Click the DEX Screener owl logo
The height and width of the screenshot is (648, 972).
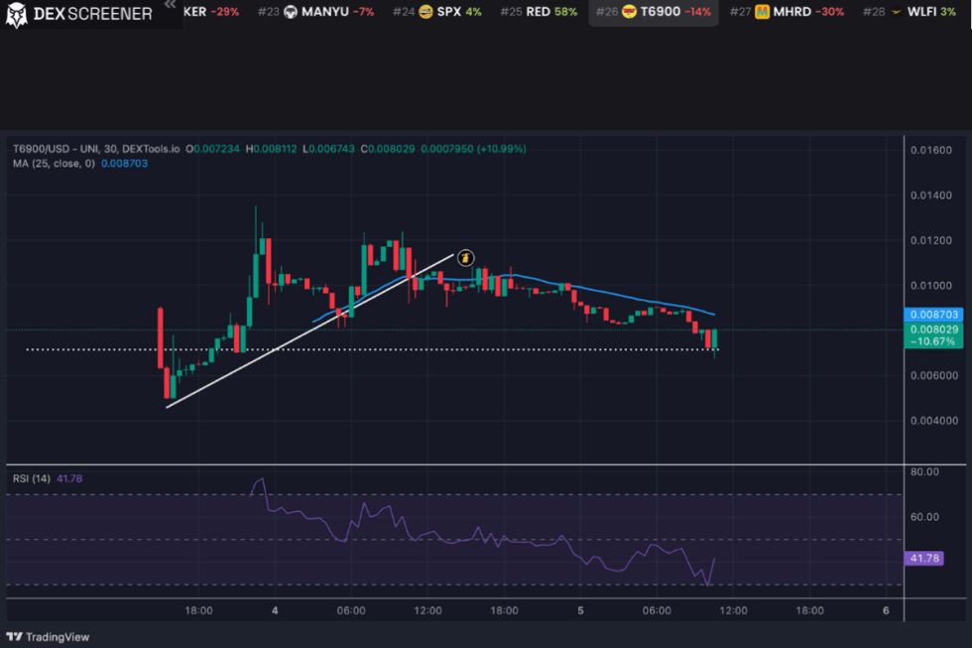16,15
